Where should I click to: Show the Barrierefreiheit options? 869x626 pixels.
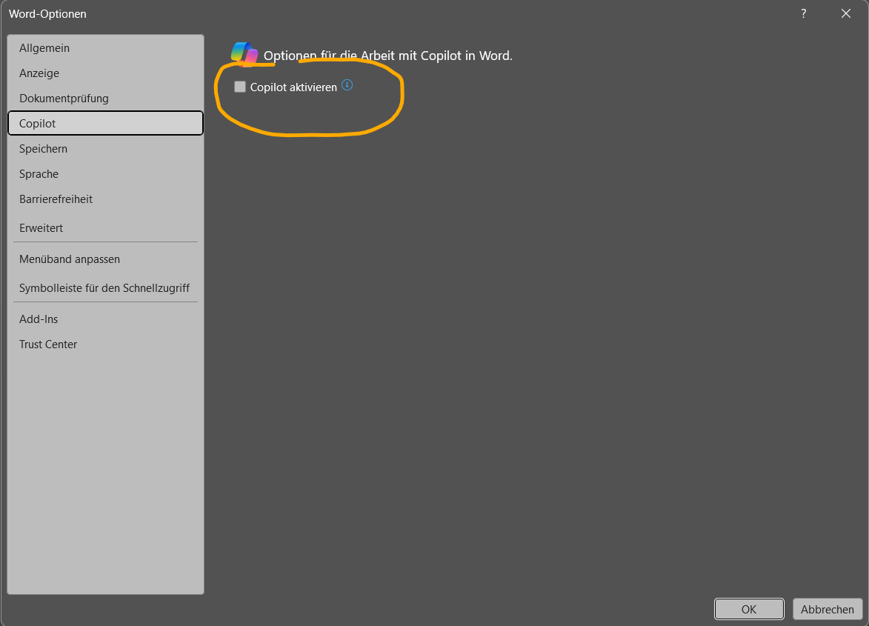(x=105, y=199)
